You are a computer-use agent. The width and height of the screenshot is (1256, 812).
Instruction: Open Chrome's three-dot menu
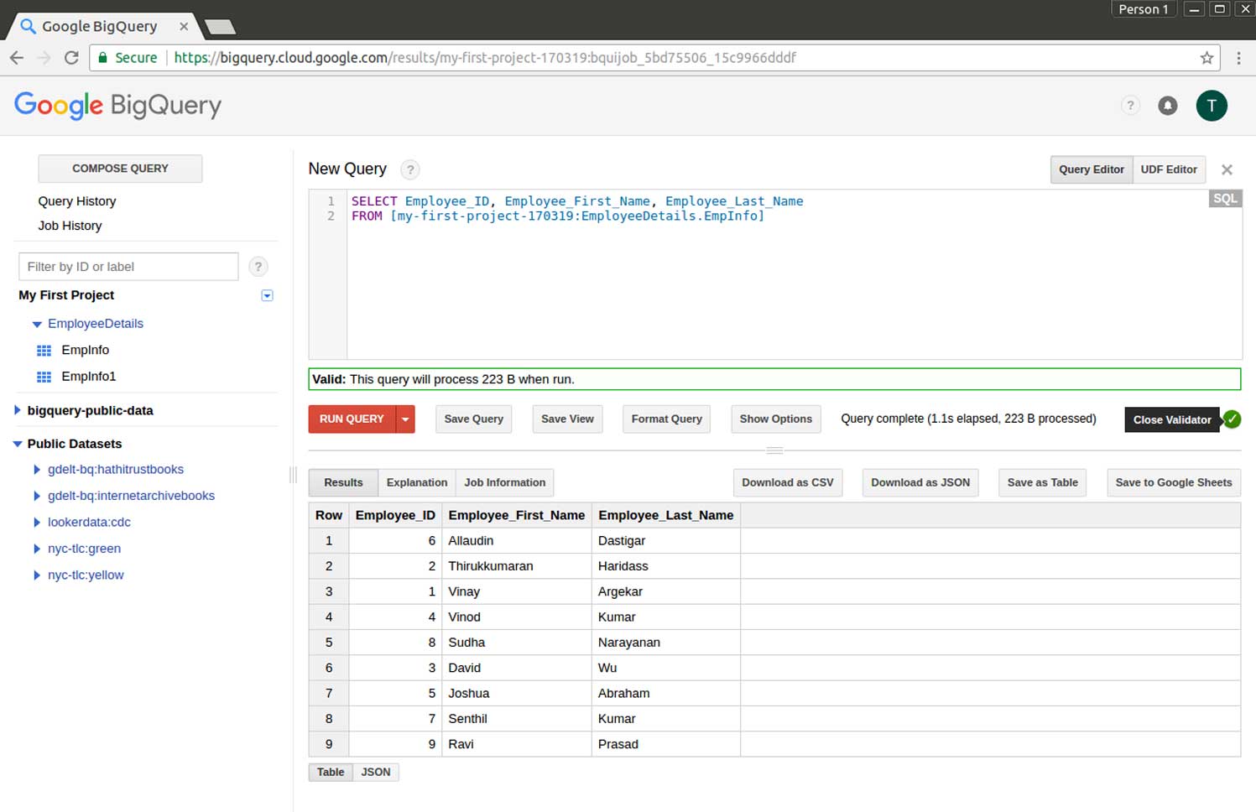(1238, 58)
